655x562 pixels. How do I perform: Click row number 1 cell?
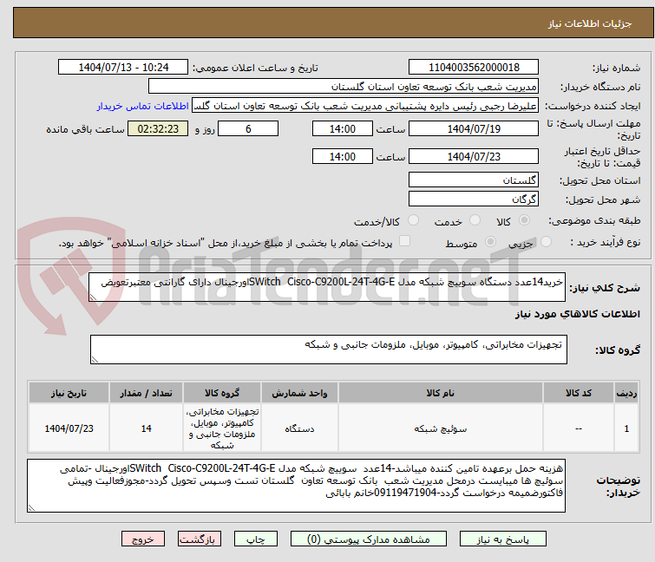[x=626, y=428]
